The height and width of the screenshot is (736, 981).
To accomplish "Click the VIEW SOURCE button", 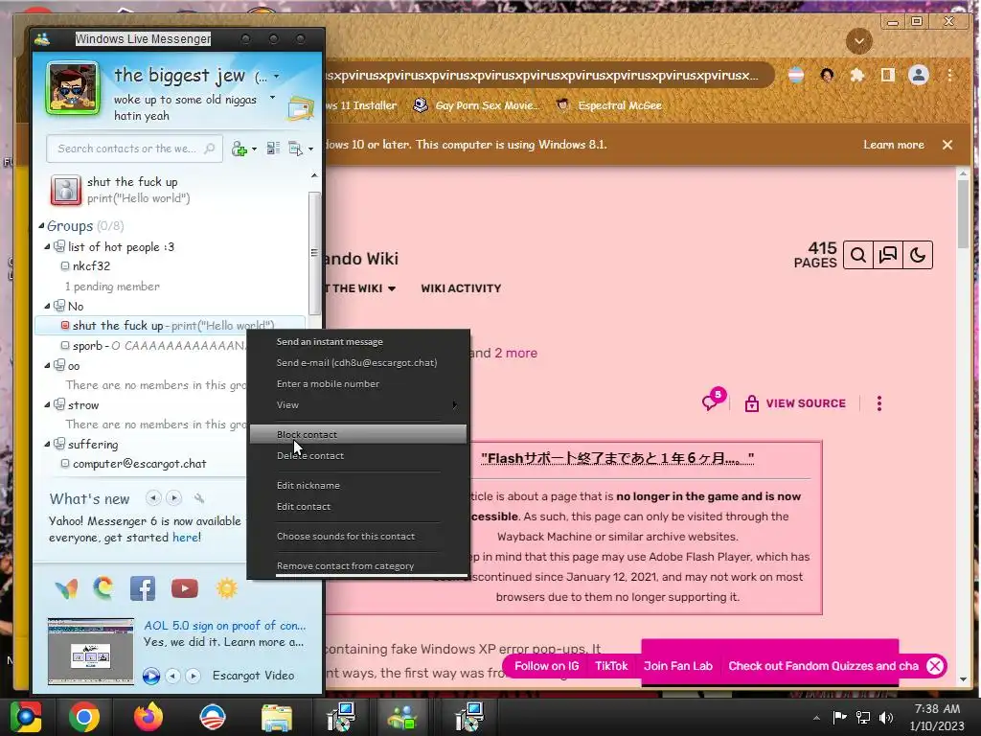I will click(795, 403).
